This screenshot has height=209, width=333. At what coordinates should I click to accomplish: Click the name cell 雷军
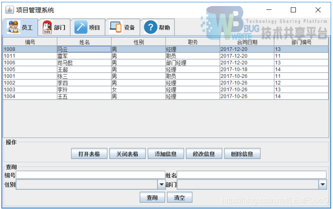(84, 56)
